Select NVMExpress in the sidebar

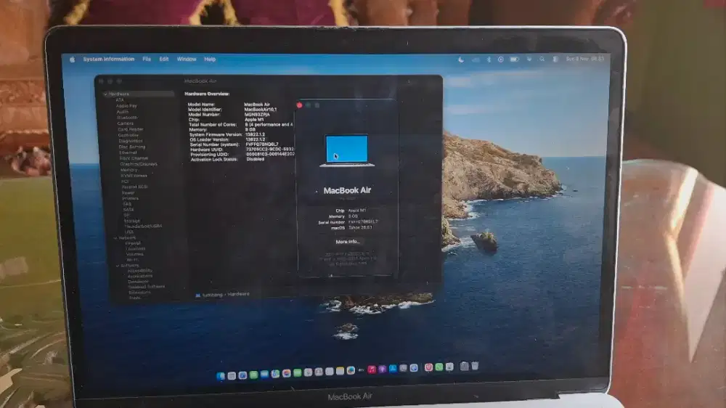(x=134, y=176)
